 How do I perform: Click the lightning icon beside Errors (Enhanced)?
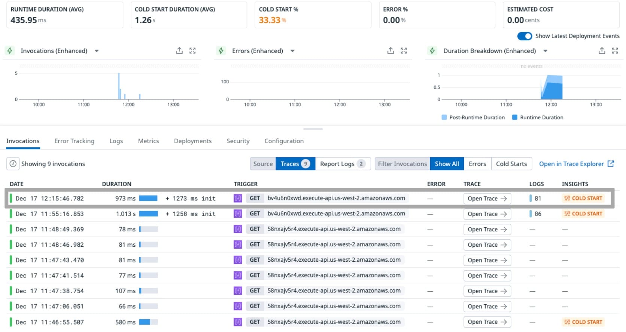coord(221,50)
